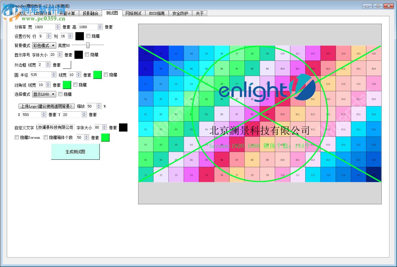Open the green circle color swatch
This screenshot has height=267, width=397.
[x=97, y=75]
